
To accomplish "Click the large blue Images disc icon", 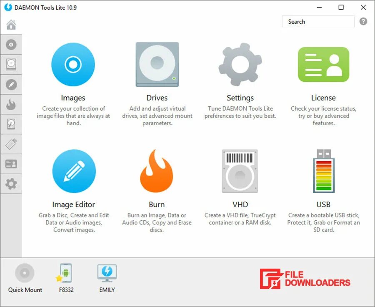I will click(x=73, y=64).
